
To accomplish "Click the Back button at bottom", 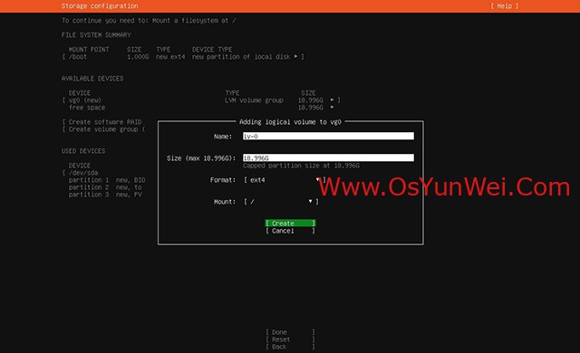I will click(290, 347).
